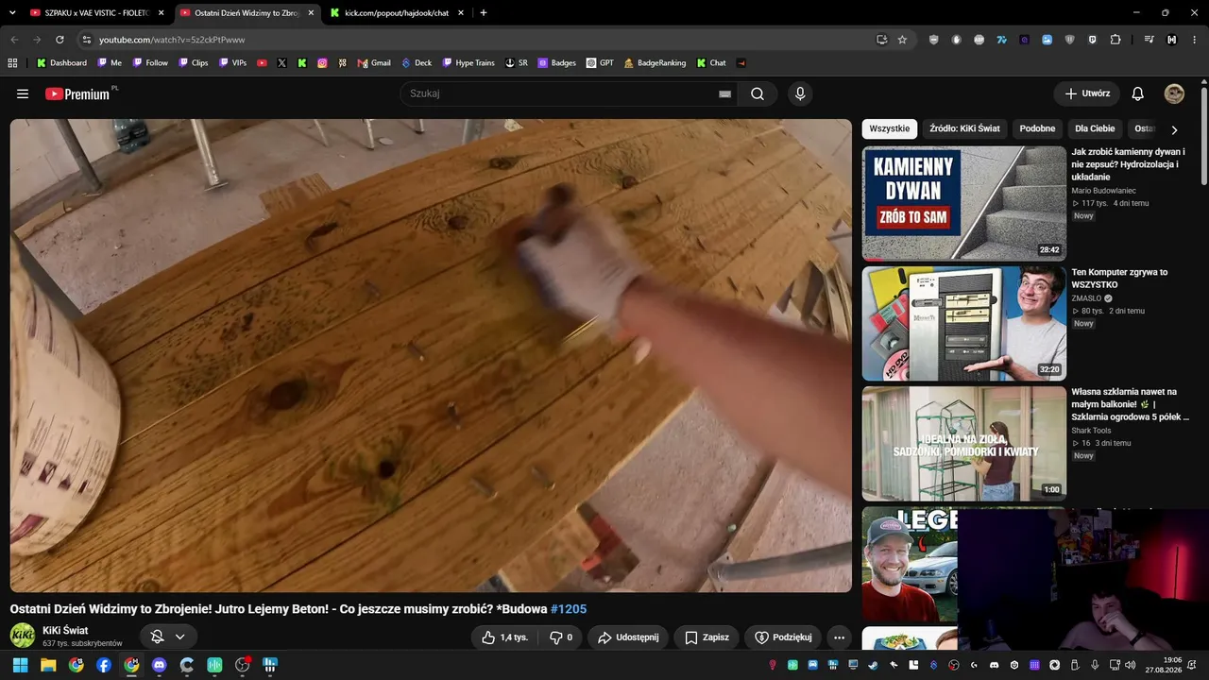Image resolution: width=1209 pixels, height=680 pixels.
Task: Save the video with the Zapisz button
Action: (x=707, y=637)
